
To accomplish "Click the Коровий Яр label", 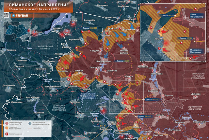I will [x=75, y=39].
